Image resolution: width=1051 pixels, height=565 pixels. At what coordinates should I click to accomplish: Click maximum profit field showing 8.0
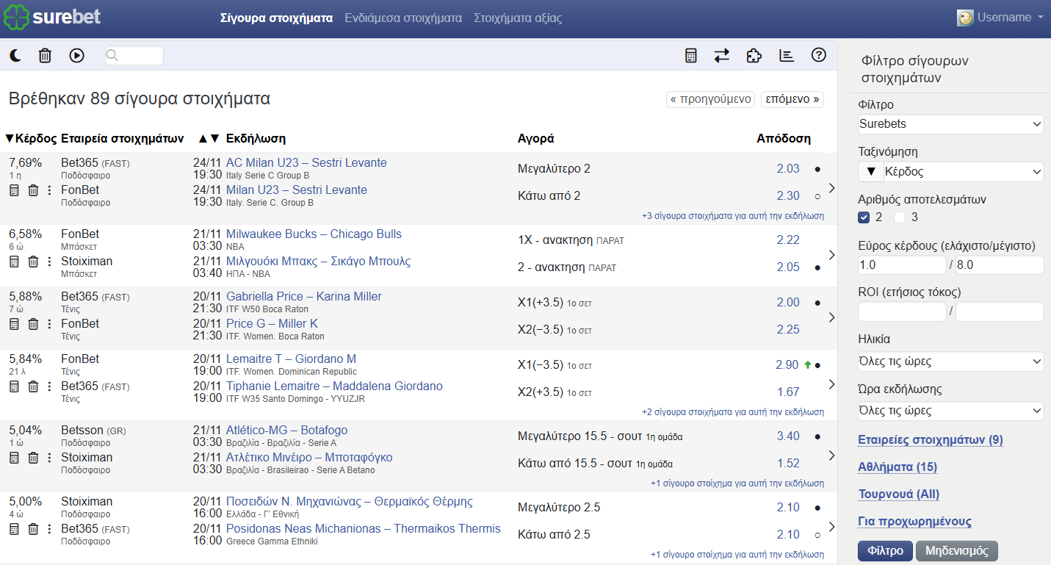(1000, 265)
